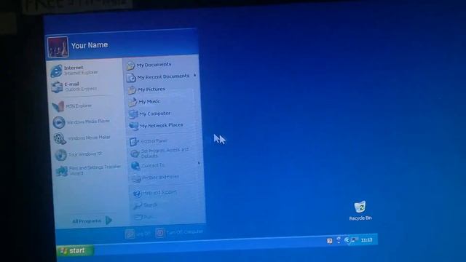
Task: Click Recycle Bin label text
Action: (360, 218)
